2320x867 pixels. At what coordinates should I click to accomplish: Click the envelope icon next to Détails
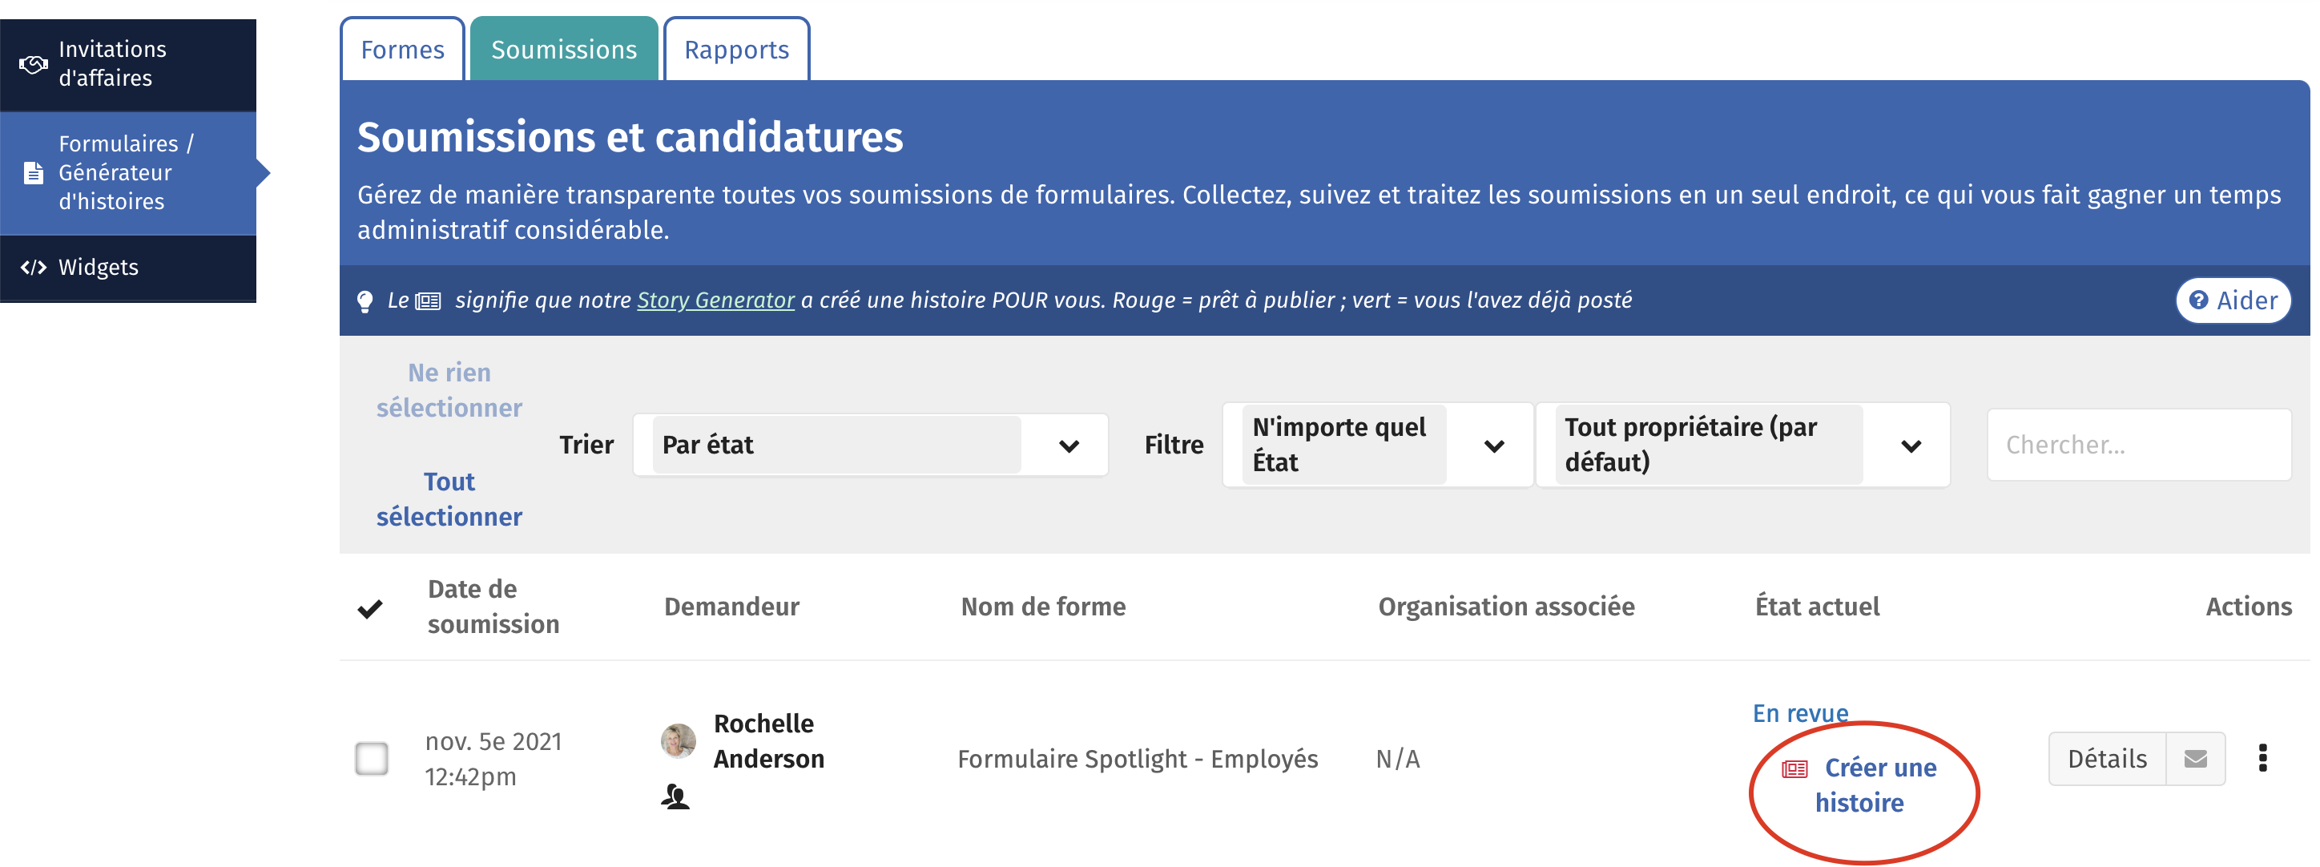tap(2196, 759)
